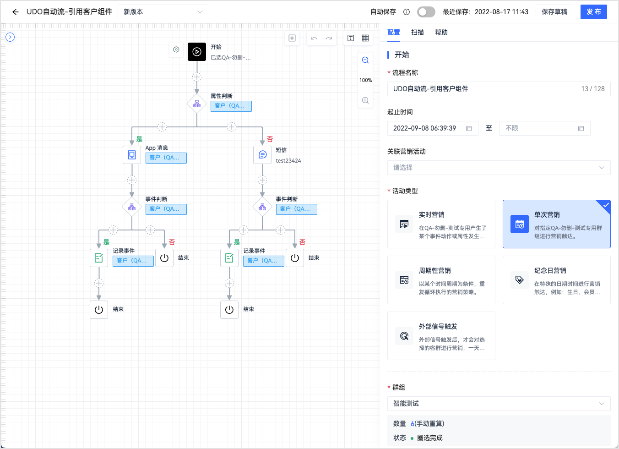The image size is (619, 449).
Task: Select the left 事件判断 diamond node
Action: (132, 207)
